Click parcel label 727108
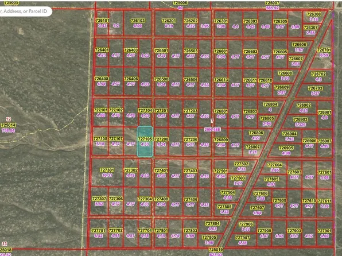 click(x=100, y=139)
